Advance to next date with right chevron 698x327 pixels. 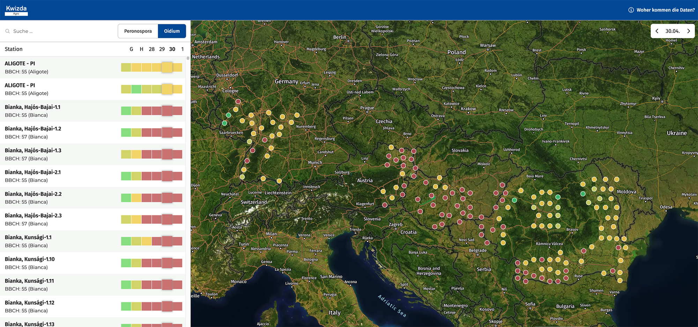tap(689, 31)
